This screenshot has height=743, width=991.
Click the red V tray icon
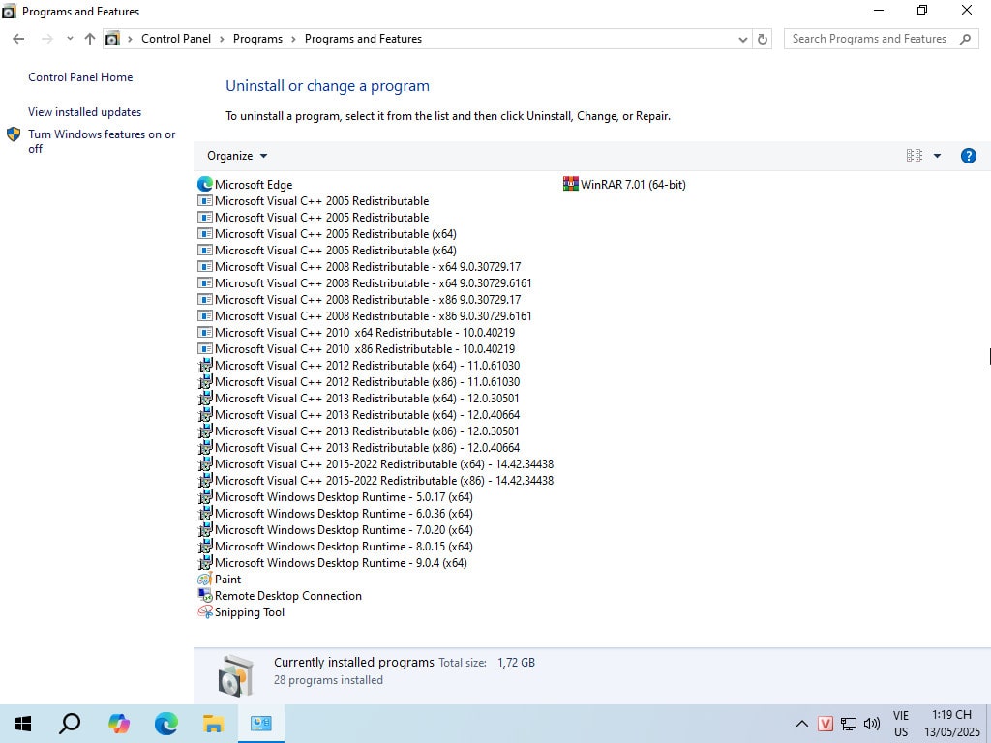point(825,724)
